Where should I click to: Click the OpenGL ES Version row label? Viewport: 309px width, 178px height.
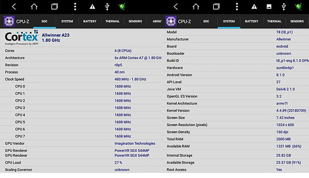pos(182,96)
